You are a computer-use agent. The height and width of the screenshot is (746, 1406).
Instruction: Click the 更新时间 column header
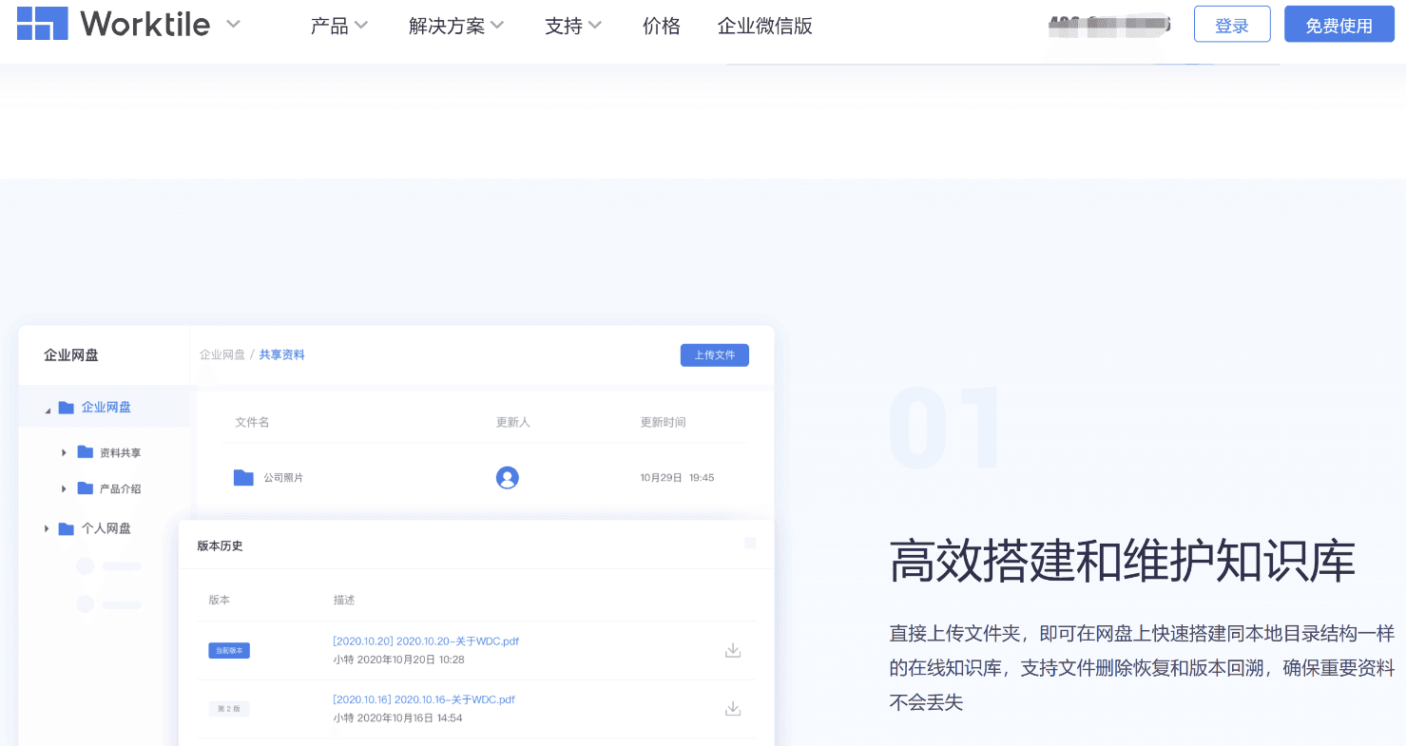(664, 422)
